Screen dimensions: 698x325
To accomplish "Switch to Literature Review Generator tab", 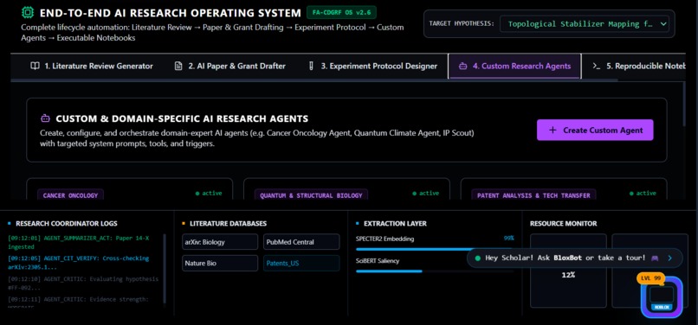I will point(92,67).
